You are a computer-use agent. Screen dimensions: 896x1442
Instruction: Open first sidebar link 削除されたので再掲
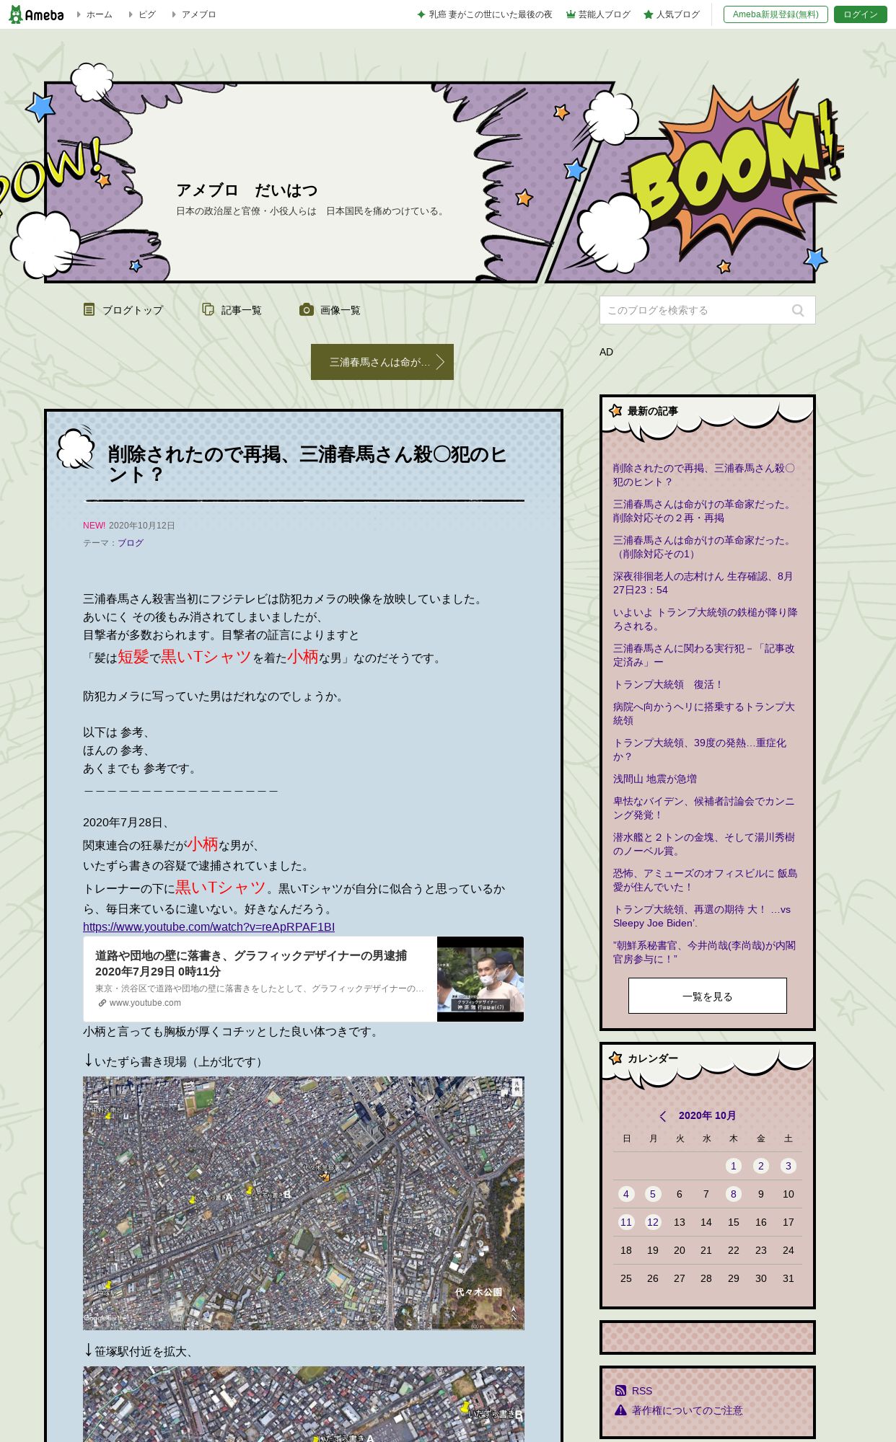tap(704, 475)
